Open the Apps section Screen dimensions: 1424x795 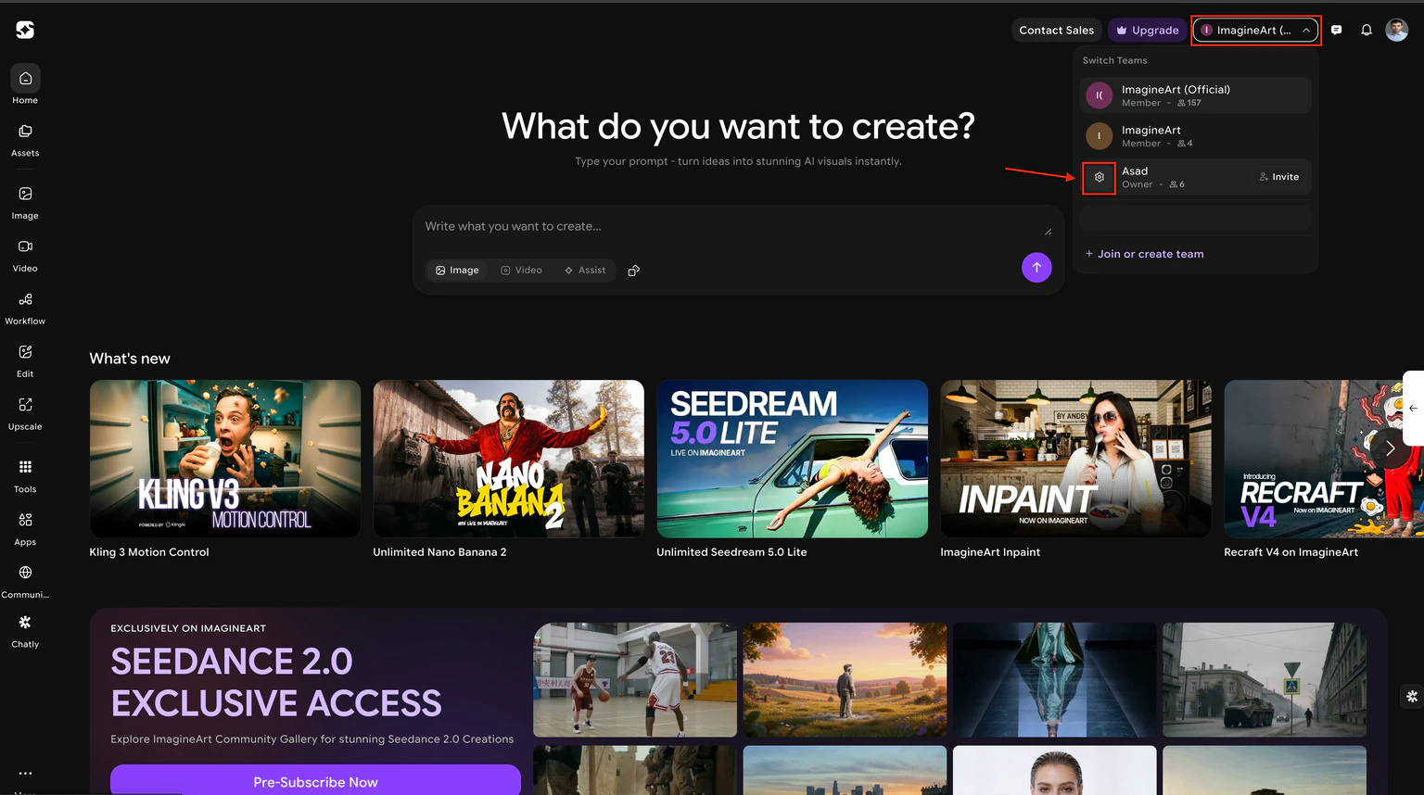(x=25, y=528)
